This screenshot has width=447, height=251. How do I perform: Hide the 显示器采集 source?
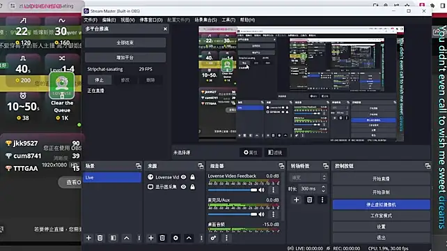184,187
